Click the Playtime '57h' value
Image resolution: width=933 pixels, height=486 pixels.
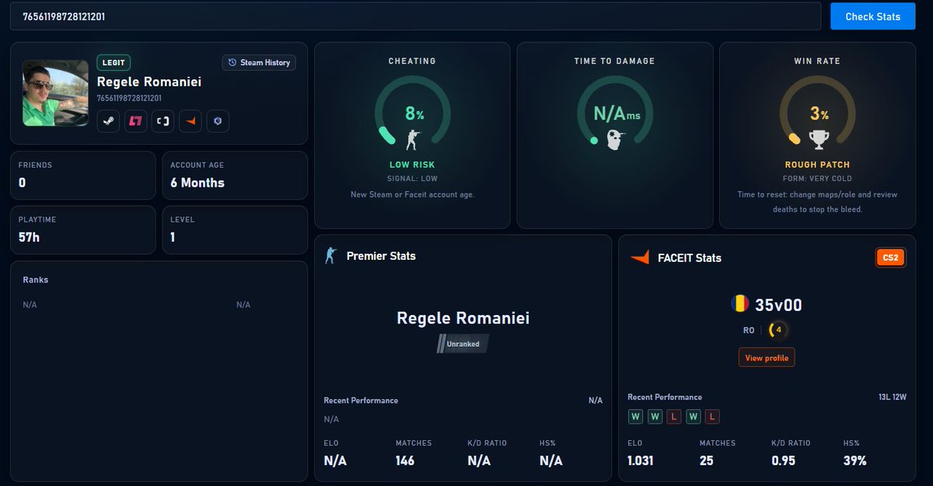30,237
